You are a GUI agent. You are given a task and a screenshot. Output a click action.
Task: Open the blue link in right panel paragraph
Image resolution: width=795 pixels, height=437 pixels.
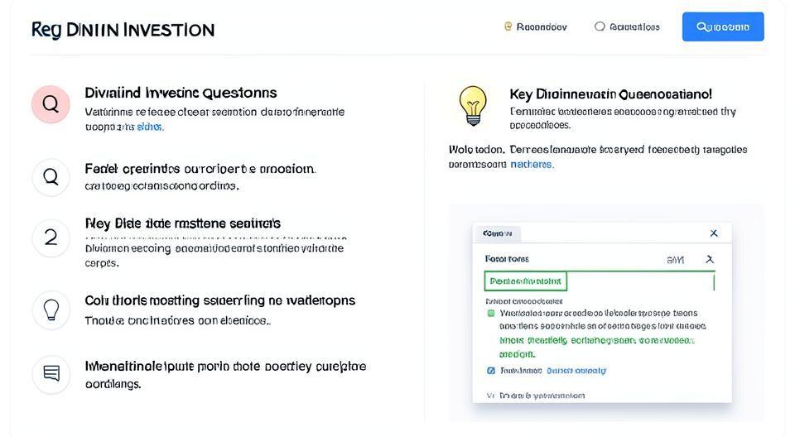[532, 165]
